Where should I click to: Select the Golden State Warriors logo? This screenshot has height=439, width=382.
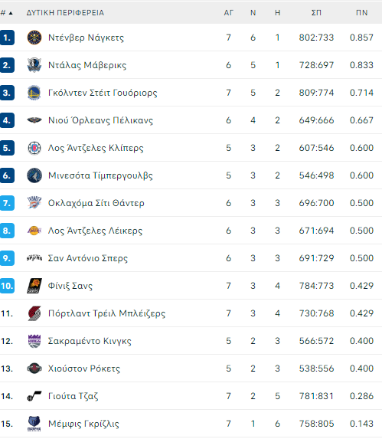tap(34, 93)
